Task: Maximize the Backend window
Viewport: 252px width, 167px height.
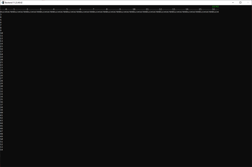Action: pos(240,3)
